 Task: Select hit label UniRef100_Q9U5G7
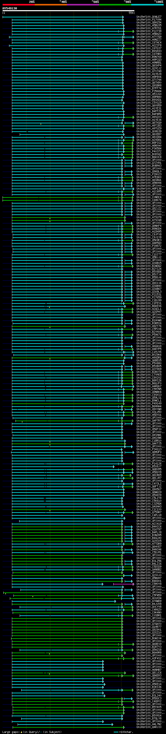(149, 489)
